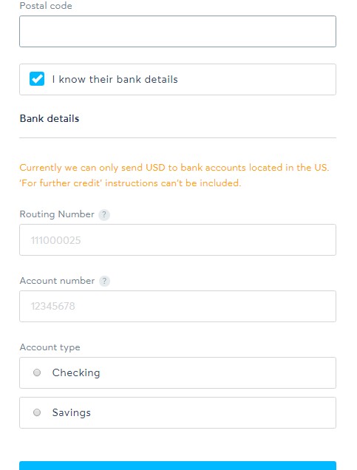This screenshot has width=357, height=470.
Task: Click the 'Bank details' section heading
Action: pyautogui.click(x=50, y=118)
